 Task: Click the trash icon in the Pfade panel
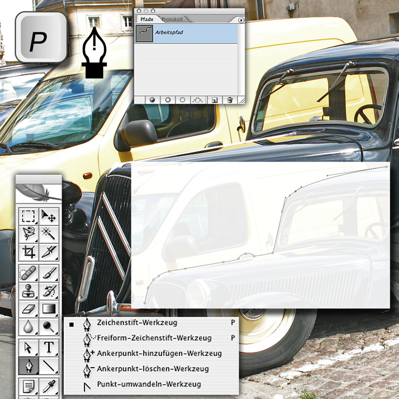click(230, 100)
